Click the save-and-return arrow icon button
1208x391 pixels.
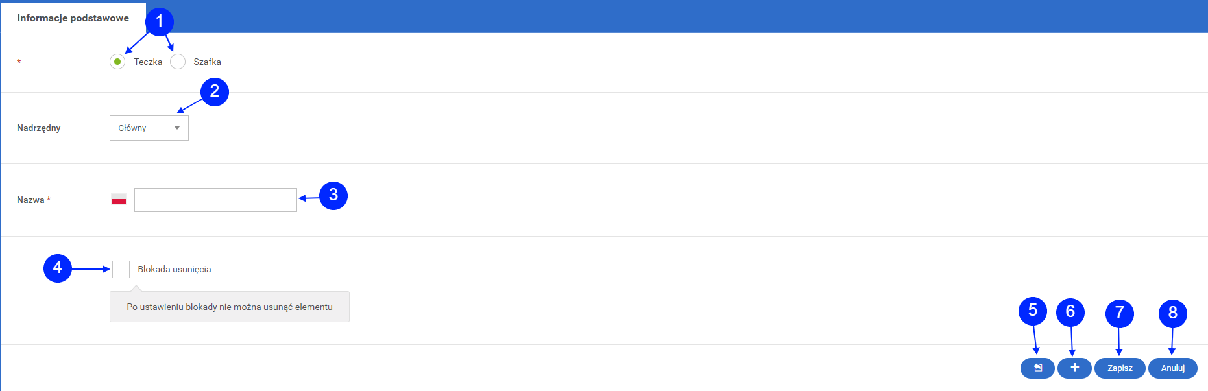1037,368
